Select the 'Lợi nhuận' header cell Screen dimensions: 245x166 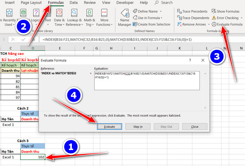30,70
